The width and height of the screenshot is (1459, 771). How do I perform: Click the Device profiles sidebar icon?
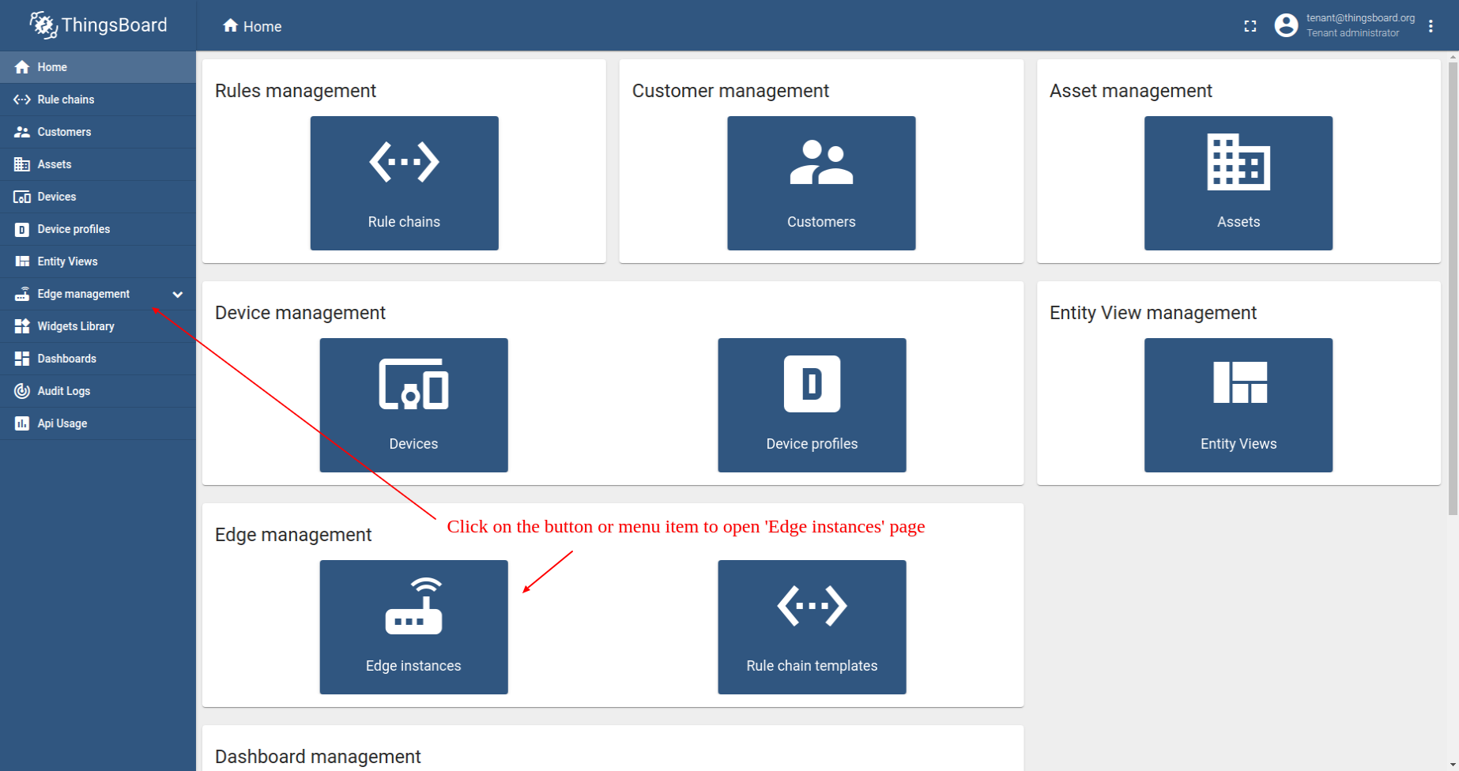point(22,229)
